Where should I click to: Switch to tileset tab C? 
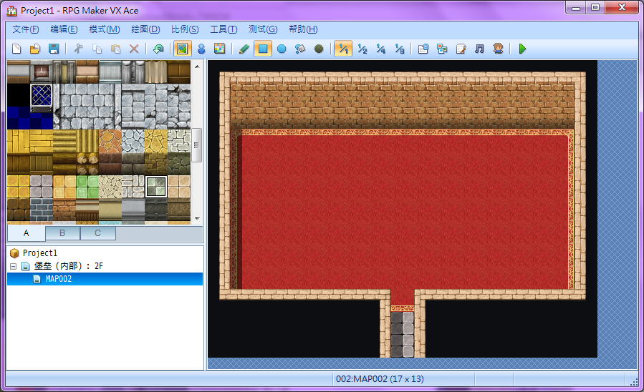coord(97,233)
